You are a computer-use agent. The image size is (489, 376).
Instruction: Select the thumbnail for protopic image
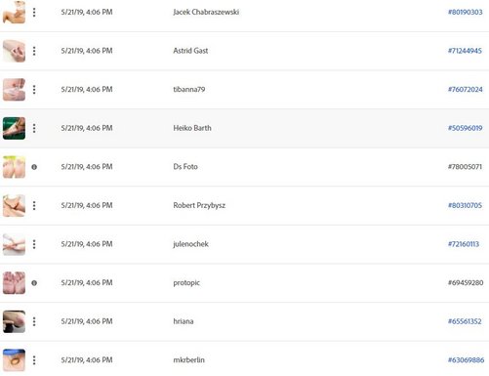(x=14, y=283)
